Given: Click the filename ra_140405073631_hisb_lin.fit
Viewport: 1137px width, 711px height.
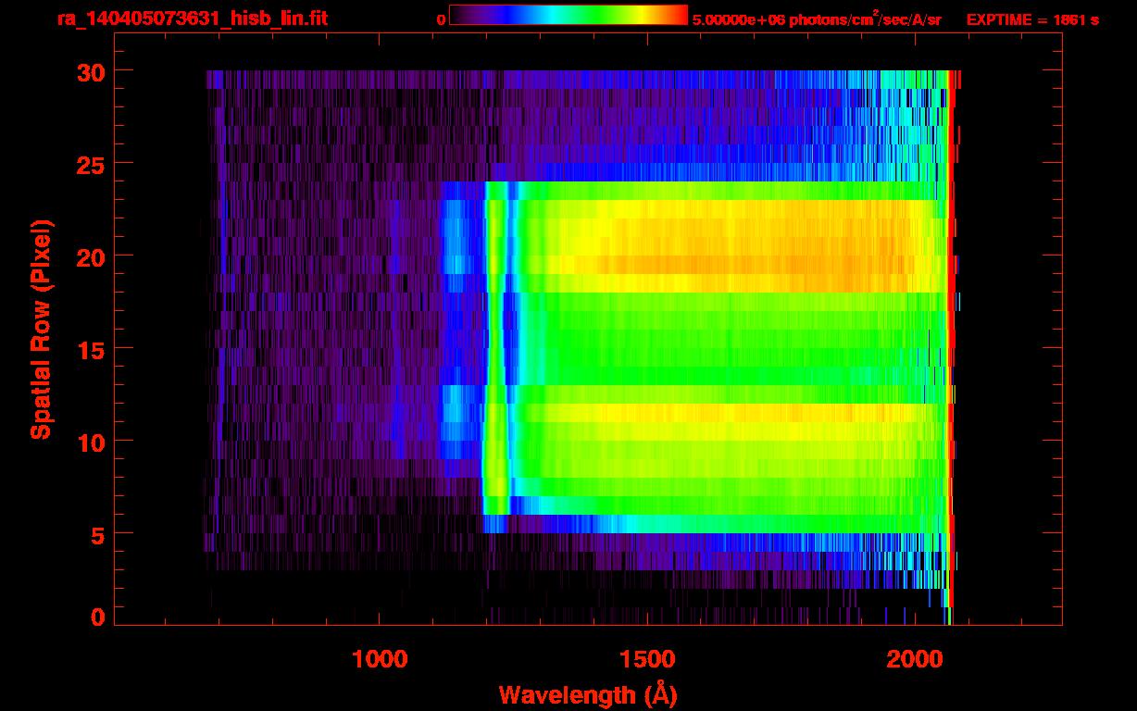Looking at the screenshot, I should (192, 19).
